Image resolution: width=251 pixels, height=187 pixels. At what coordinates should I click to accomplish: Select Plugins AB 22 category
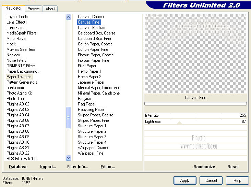18,153
